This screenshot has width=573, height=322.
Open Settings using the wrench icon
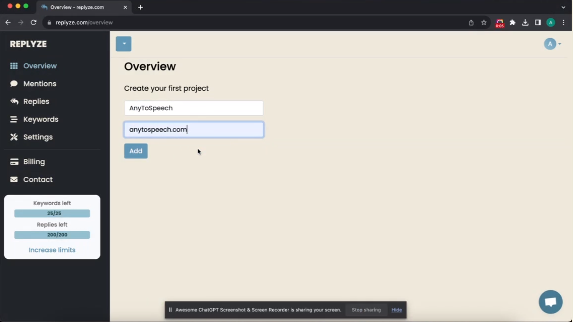[14, 137]
